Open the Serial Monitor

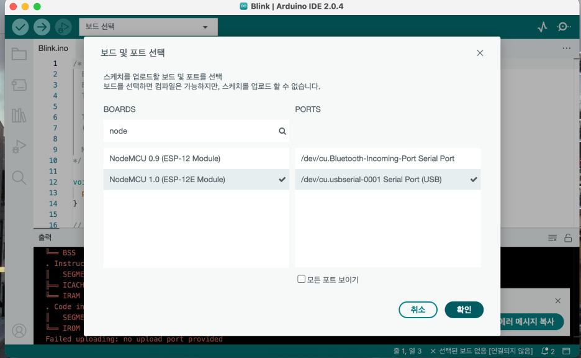click(564, 27)
